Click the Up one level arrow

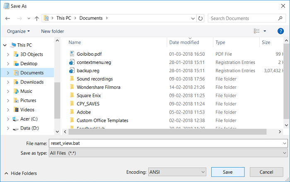pos(37,18)
